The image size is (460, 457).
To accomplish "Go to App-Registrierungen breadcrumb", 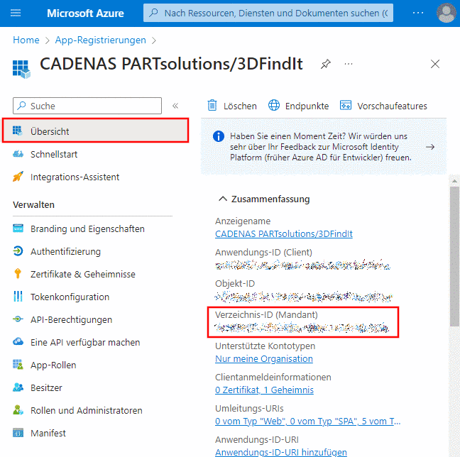I will [100, 40].
